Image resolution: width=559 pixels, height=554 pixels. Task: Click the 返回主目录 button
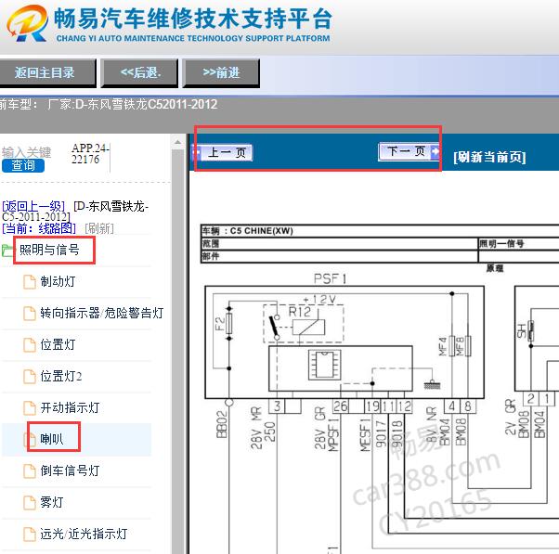pyautogui.click(x=46, y=73)
